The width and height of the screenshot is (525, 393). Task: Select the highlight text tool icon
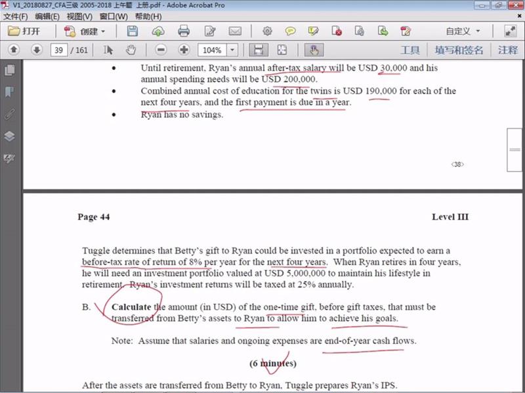(x=313, y=31)
